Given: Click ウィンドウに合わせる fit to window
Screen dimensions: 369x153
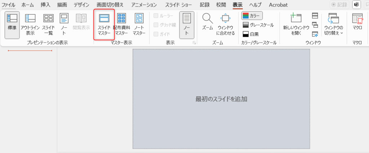Looking at the screenshot, I should (x=226, y=25).
